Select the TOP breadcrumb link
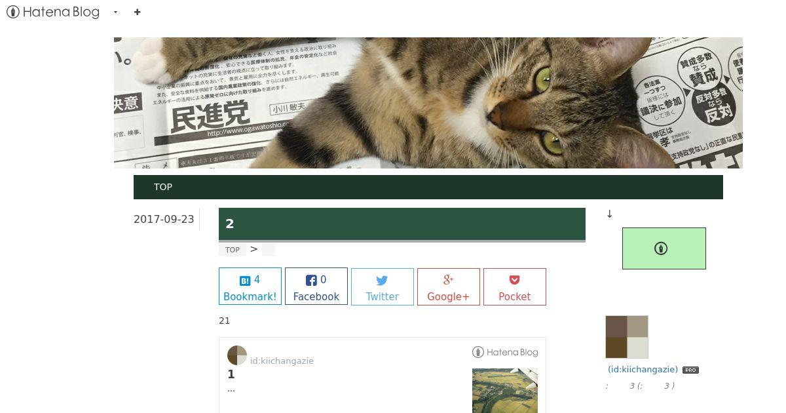 (x=233, y=250)
